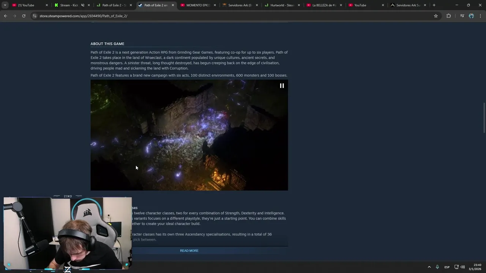Screen dimensions: 486x273
Task: Change the ESP keyboard language
Action: coord(447,267)
